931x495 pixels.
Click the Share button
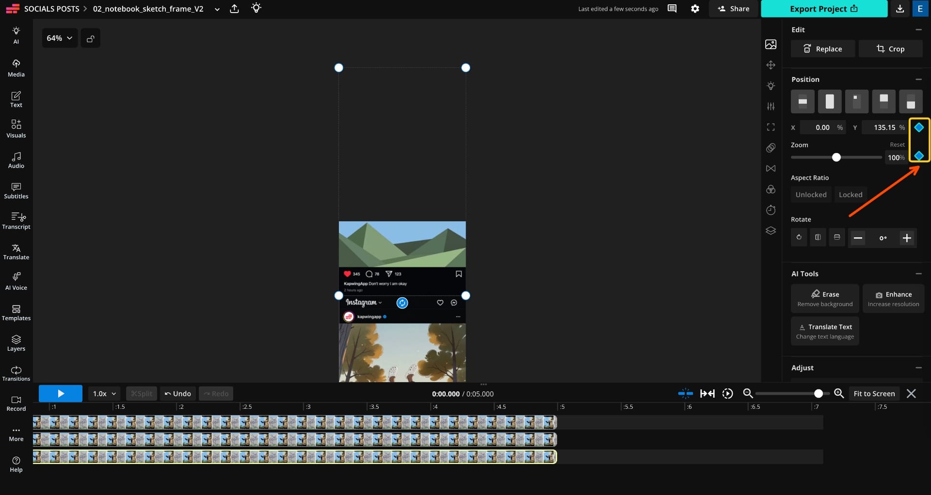point(734,9)
